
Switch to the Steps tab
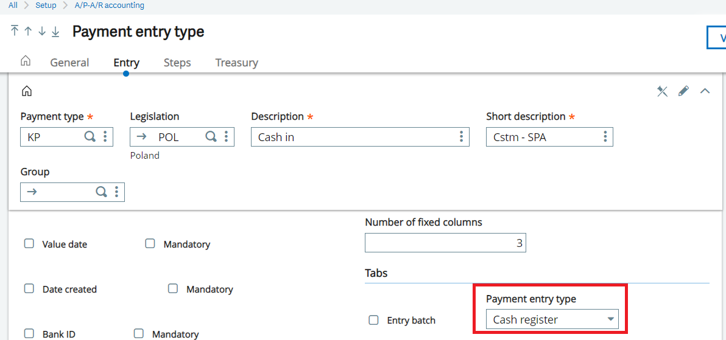click(177, 63)
